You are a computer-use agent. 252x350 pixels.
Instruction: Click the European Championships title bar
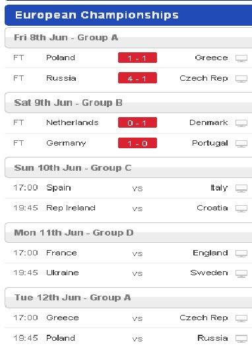pos(128,15)
